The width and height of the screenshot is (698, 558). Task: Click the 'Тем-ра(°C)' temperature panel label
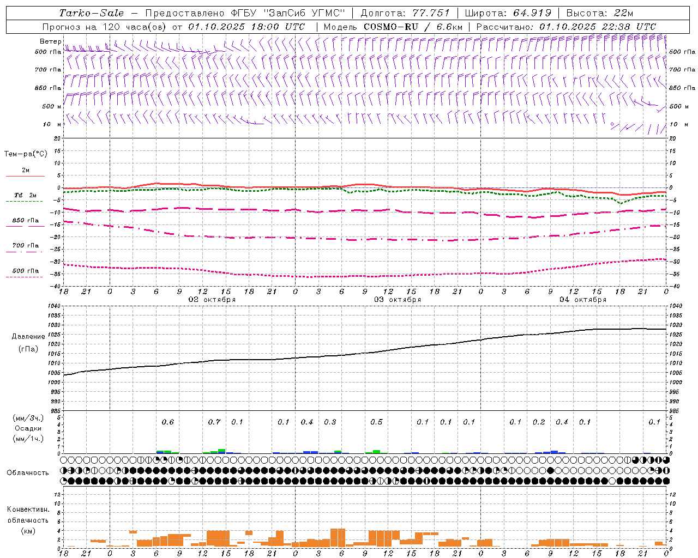pyautogui.click(x=26, y=154)
